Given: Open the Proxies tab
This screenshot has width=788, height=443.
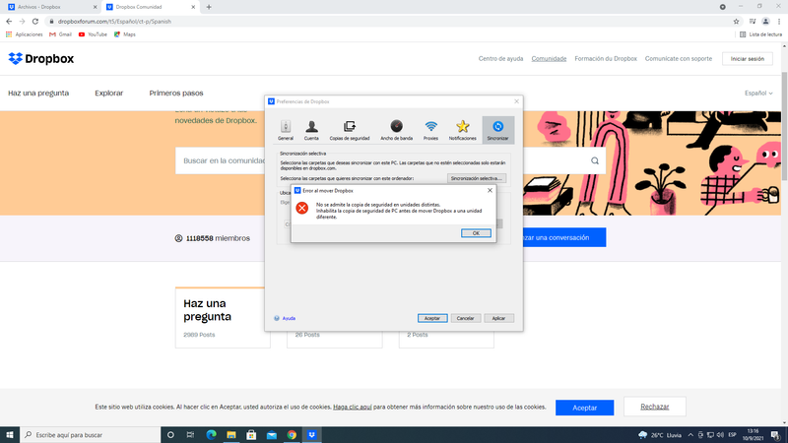Looking at the screenshot, I should [x=430, y=130].
